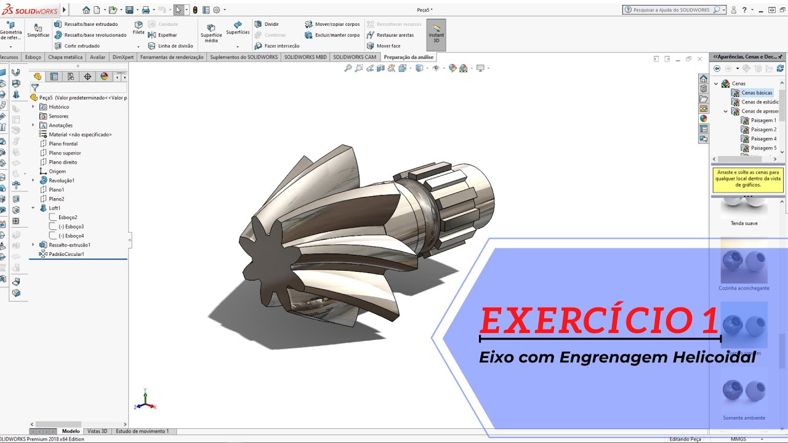Click the Vistas 3D bottom tab

tap(97, 431)
